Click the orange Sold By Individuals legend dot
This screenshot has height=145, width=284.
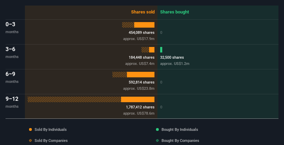30,129
